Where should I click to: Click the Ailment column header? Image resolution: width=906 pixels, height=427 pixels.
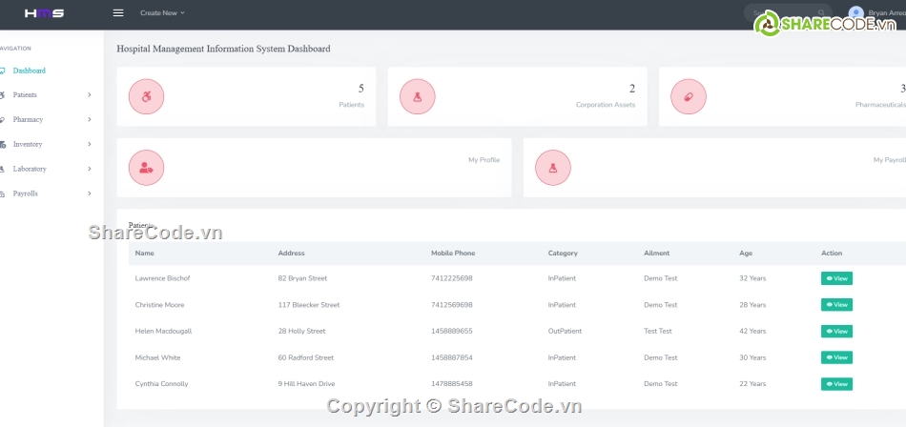click(657, 254)
